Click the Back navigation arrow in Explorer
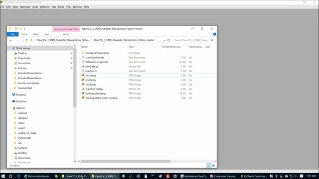The width and height of the screenshot is (319, 179). tap(11, 40)
